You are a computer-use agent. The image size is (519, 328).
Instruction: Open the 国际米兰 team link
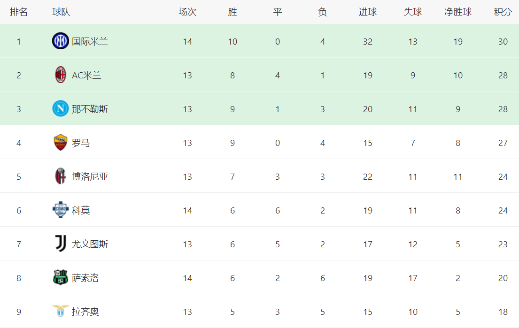tap(90, 41)
